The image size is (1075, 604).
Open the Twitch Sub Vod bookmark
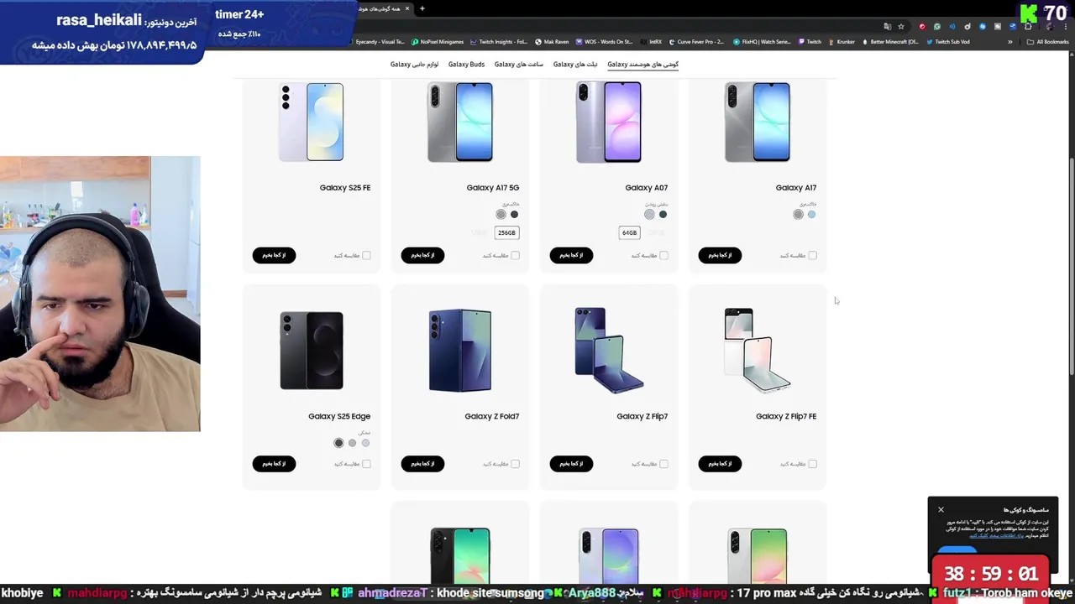(947, 42)
